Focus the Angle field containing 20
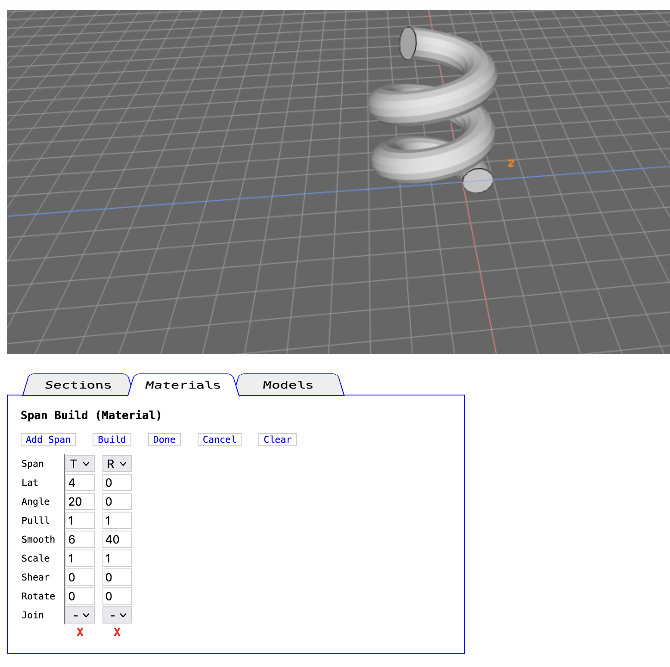This screenshot has height=667, width=670. (x=80, y=501)
